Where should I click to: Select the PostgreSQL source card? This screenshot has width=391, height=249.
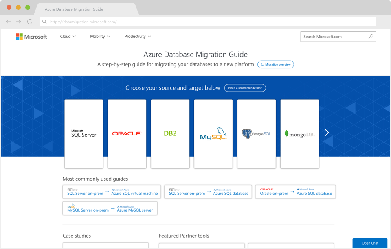(x=257, y=134)
